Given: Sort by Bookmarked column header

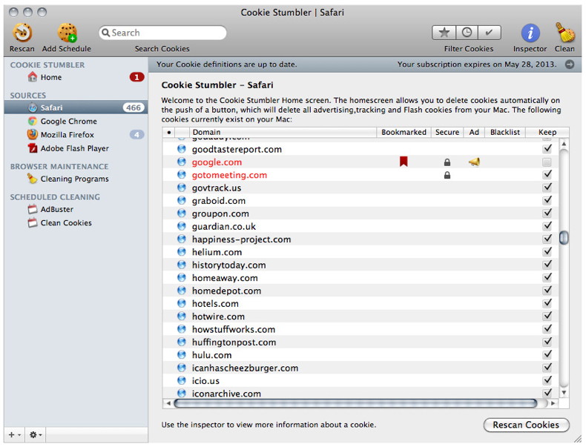Looking at the screenshot, I should tap(404, 132).
